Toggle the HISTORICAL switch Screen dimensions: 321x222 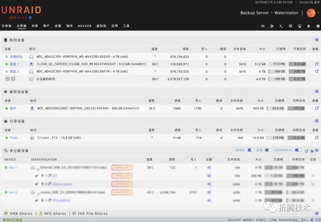[x=298, y=150]
